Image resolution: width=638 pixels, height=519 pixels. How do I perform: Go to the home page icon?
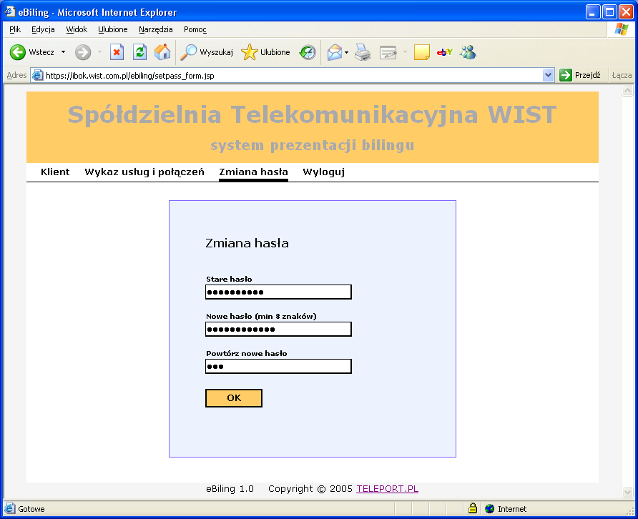162,52
